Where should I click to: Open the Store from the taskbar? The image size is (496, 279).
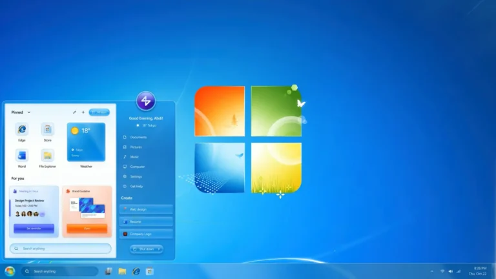coord(150,271)
